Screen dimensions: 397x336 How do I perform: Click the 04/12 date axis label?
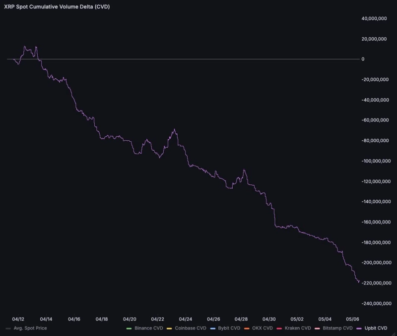pos(18,319)
